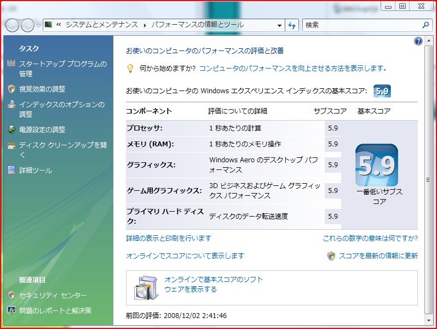The width and height of the screenshot is (437, 329).
Task: Click the サブスコア column header
Action: click(330, 111)
